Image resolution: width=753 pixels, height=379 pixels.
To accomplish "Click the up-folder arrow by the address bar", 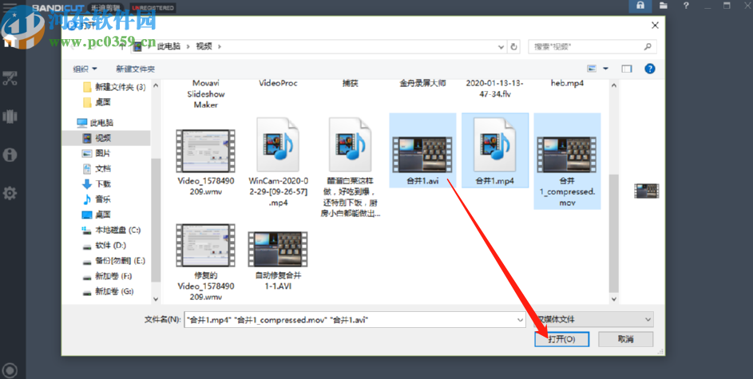I will 122,46.
